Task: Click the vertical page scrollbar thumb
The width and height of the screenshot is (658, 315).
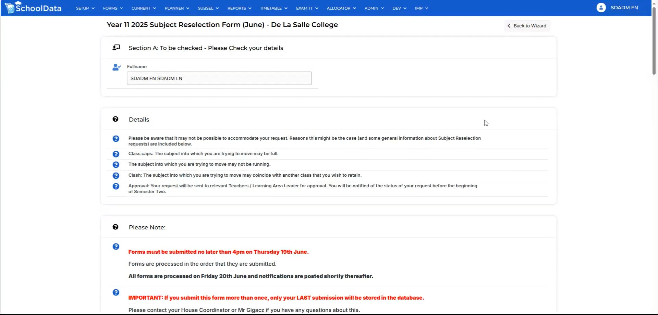Action: (654, 40)
